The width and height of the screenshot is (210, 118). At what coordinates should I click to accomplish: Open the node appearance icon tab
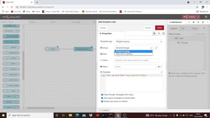163,33
